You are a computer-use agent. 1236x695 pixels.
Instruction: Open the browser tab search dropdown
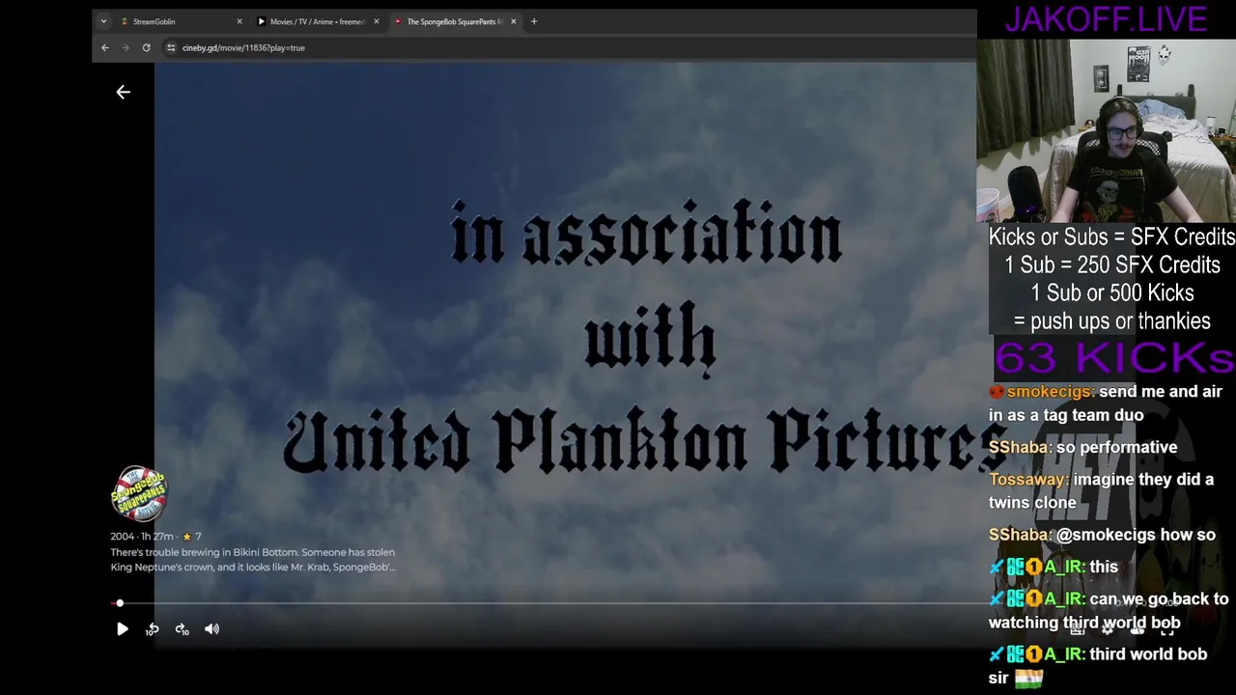[x=103, y=21]
